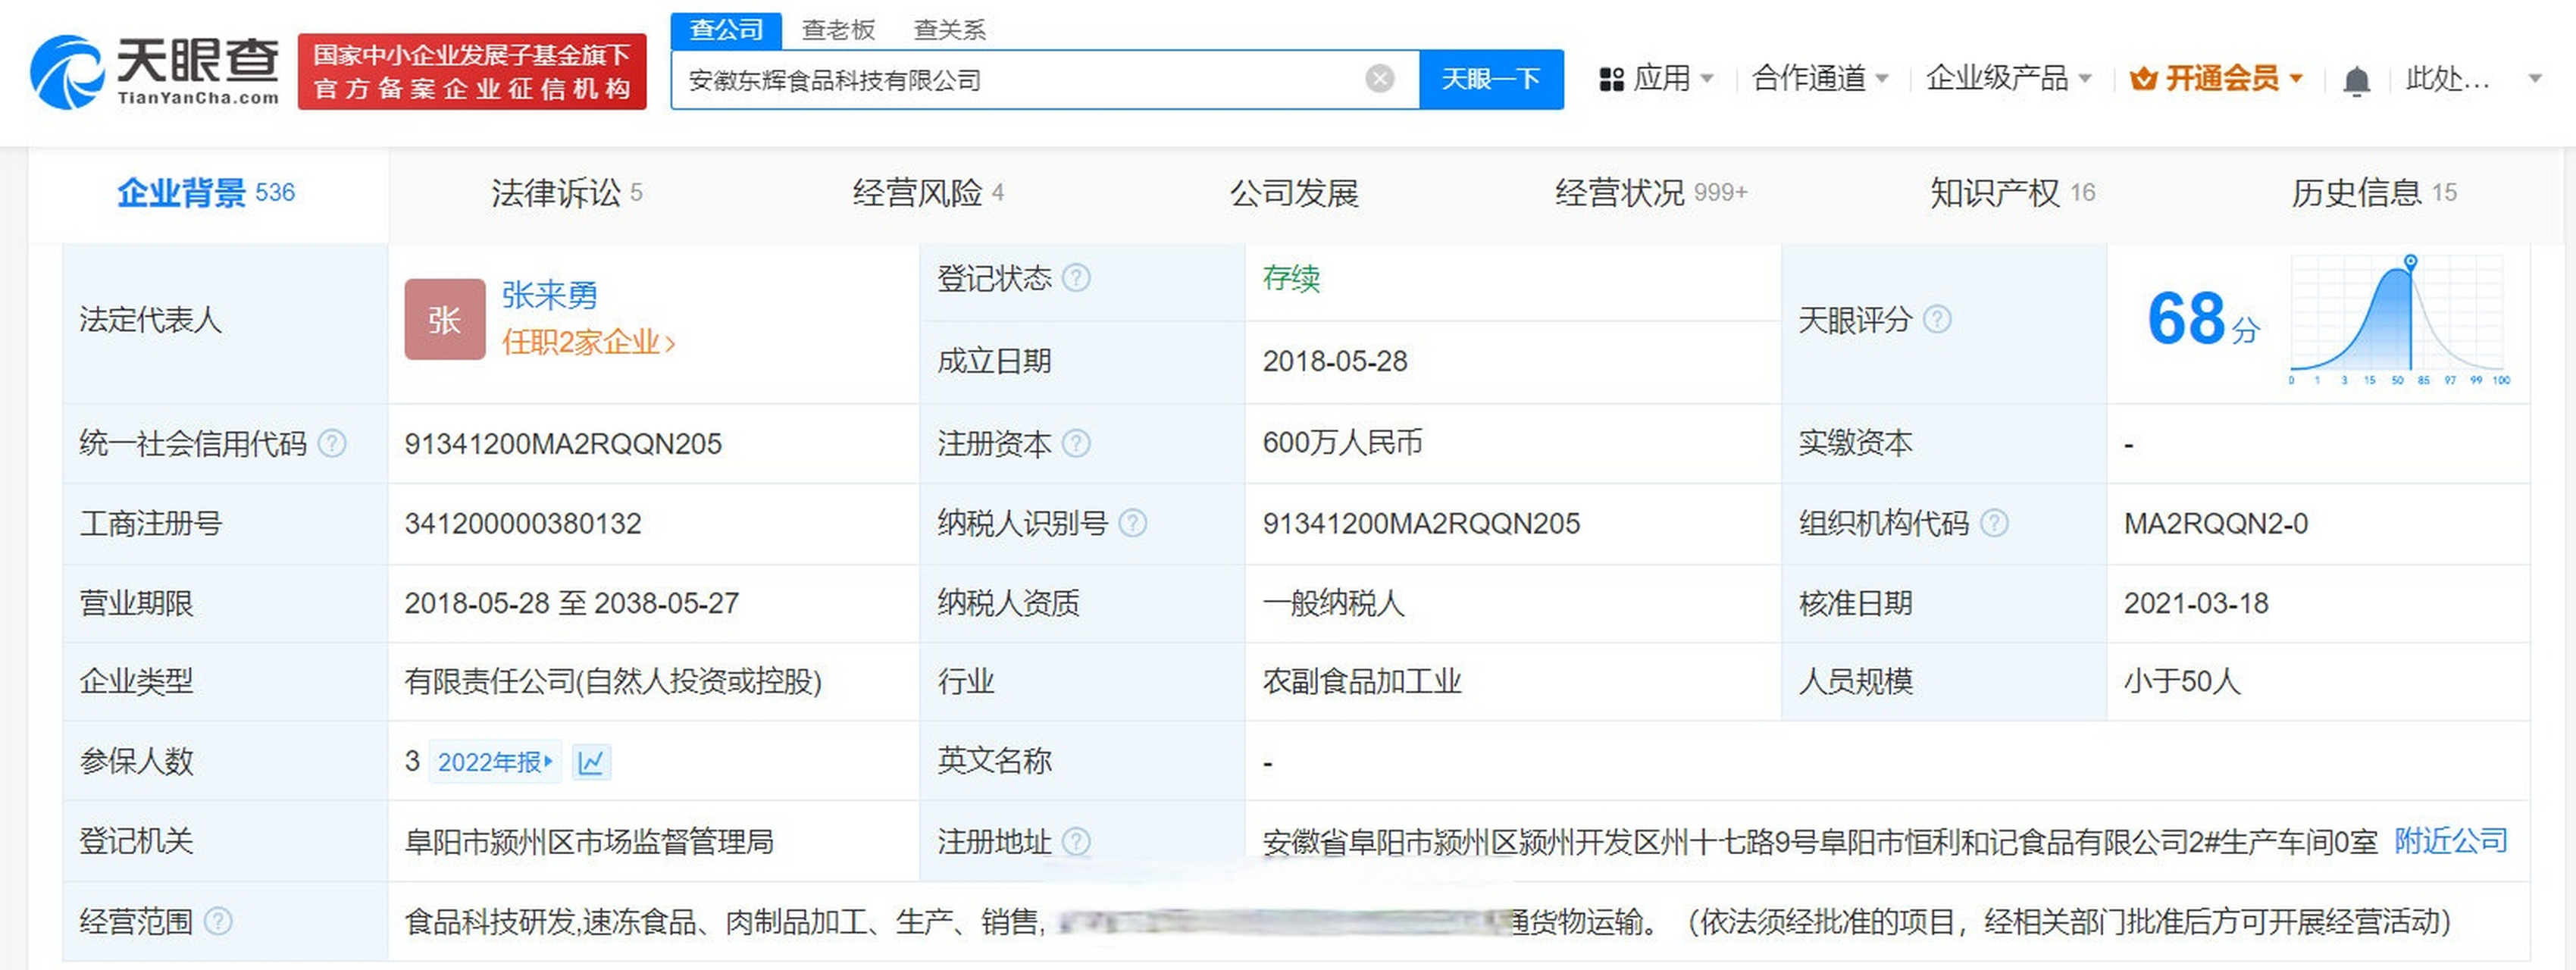The width and height of the screenshot is (2576, 970).
Task: Expand the 企业级产品 dropdown
Action: (x=2008, y=78)
